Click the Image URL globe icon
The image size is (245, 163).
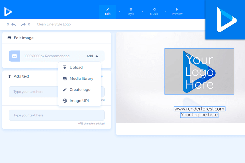click(x=65, y=101)
